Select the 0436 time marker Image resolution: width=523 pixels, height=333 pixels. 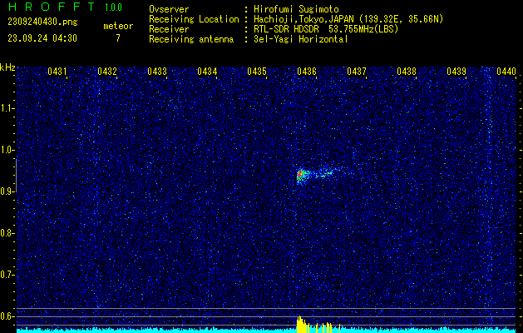click(307, 72)
